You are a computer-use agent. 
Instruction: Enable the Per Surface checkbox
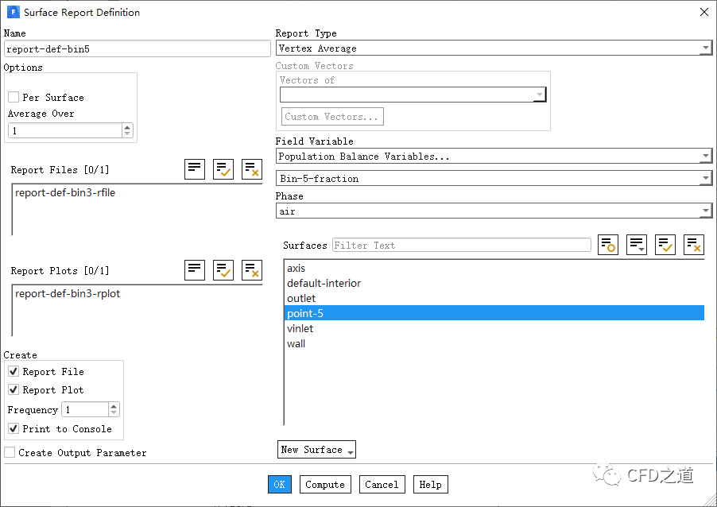[x=14, y=98]
